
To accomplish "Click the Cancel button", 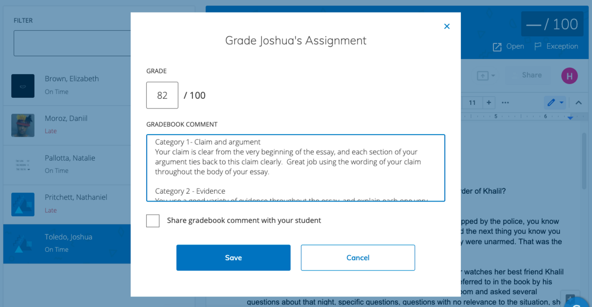I will click(x=358, y=258).
